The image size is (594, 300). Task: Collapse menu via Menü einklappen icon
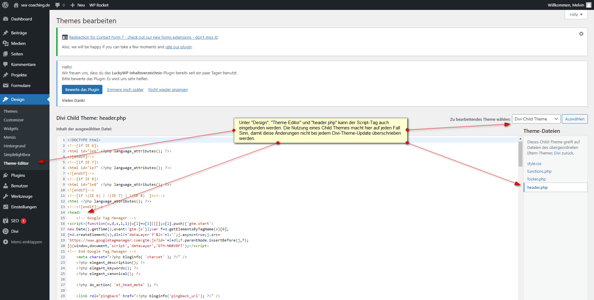point(6,242)
